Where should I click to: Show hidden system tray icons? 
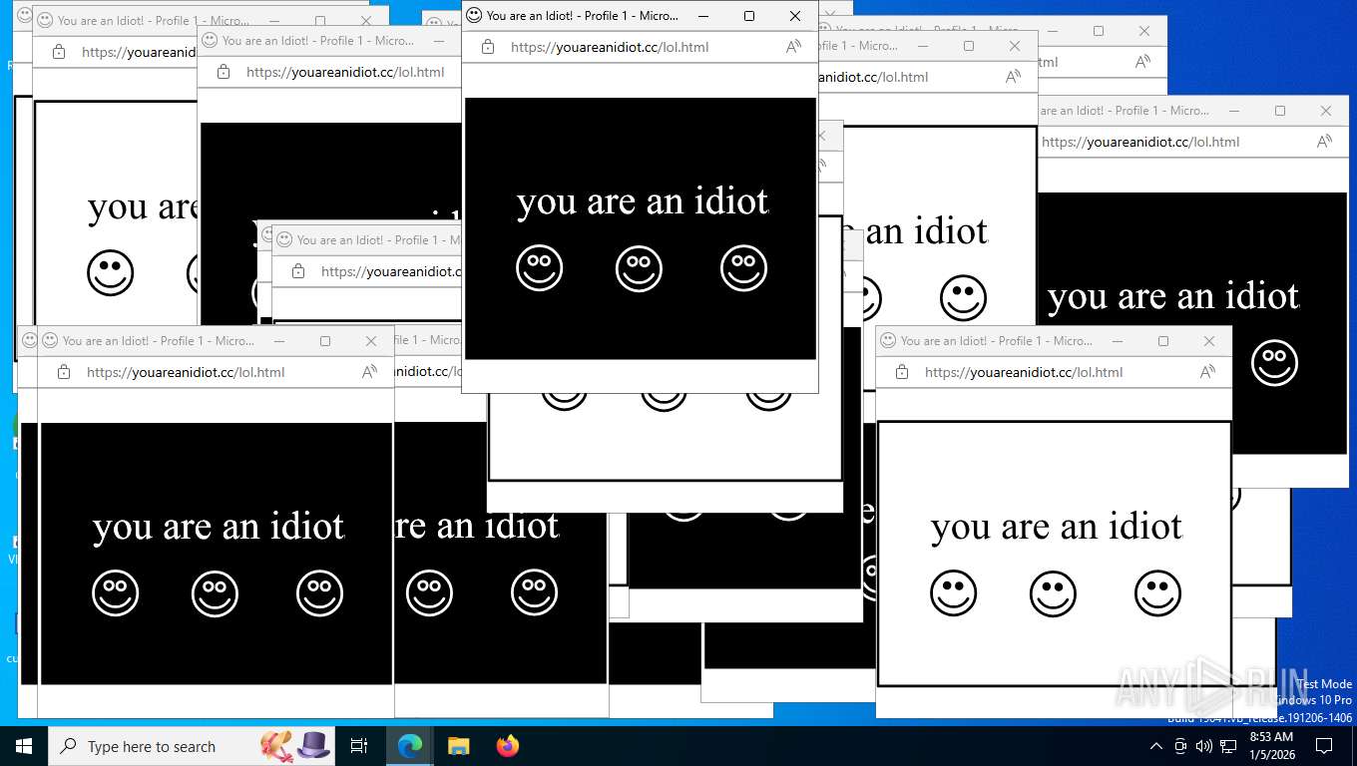pos(1156,746)
